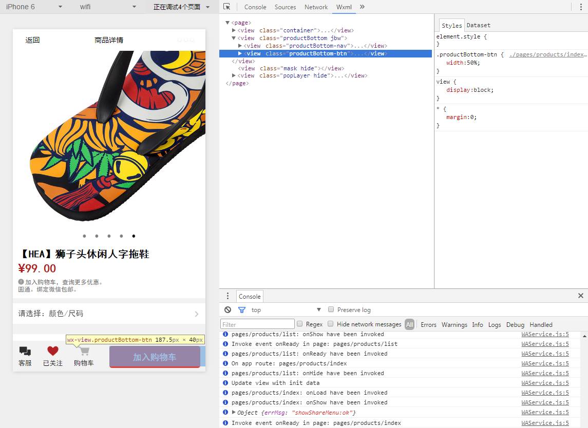Filter console by Errors
The width and height of the screenshot is (588, 428).
(x=428, y=324)
